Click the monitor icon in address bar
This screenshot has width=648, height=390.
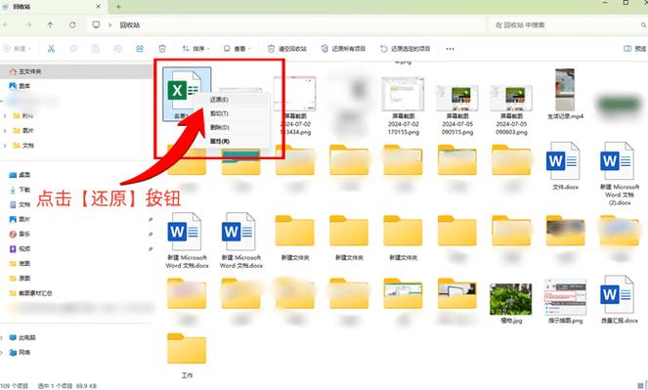click(x=96, y=24)
